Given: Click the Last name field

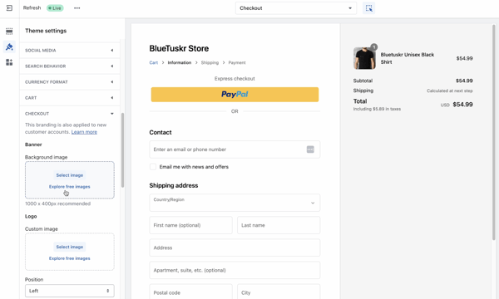Looking at the screenshot, I should point(279,225).
